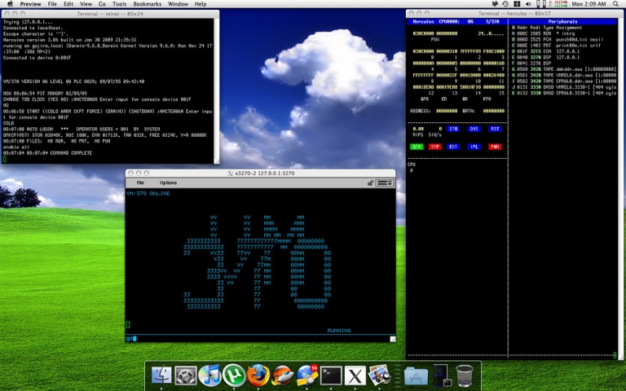Open the Tools menu in the menu bar
Image resolution: width=626 pixels, height=391 pixels.
(x=119, y=4)
